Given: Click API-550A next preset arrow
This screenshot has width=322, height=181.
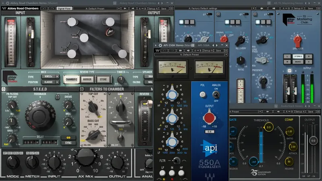Looking at the screenshot, I should [x=188, y=51].
